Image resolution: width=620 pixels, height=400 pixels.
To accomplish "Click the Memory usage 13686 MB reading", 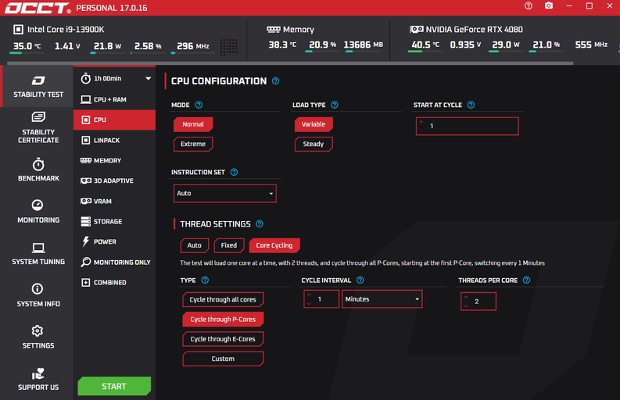I will pos(363,45).
